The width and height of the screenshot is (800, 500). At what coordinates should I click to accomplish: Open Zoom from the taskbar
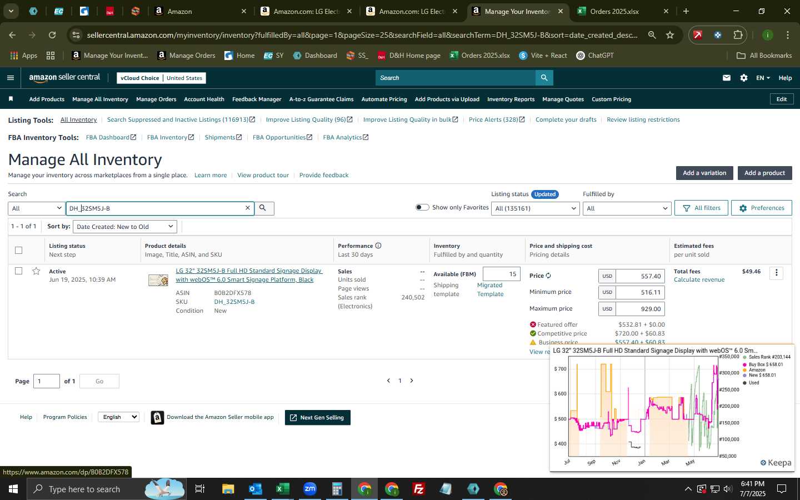pos(310,489)
